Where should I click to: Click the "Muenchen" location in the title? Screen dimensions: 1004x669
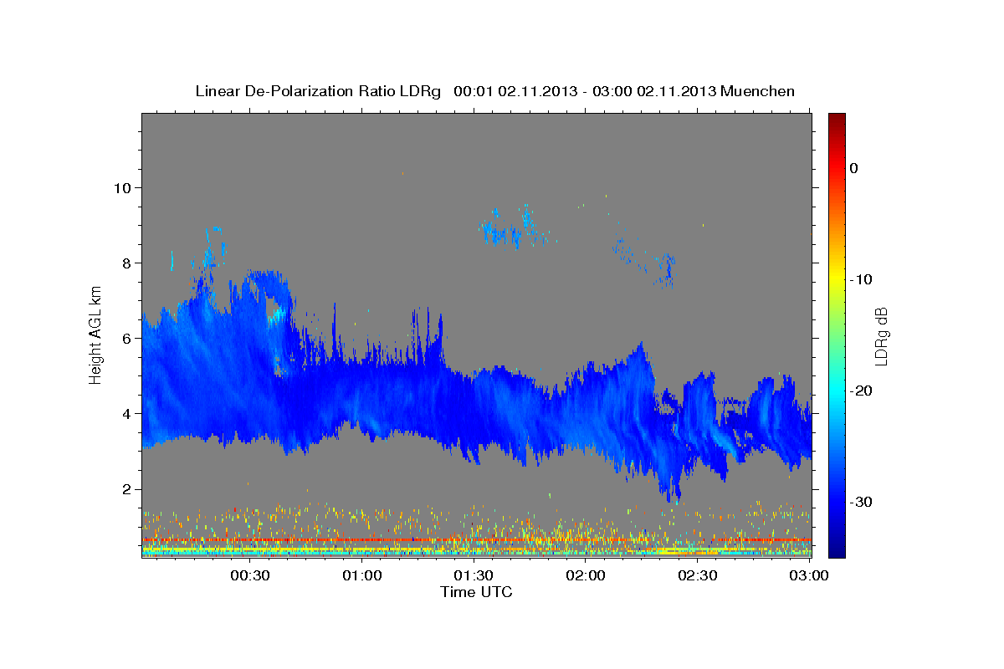759,91
